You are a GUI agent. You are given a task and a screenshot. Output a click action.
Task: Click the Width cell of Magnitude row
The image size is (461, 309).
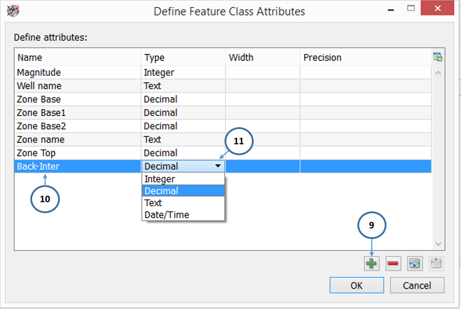click(x=262, y=73)
